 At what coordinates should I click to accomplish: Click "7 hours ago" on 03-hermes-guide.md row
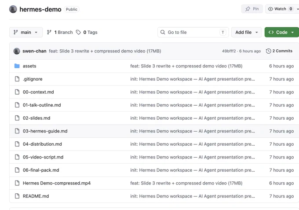coord(281,131)
